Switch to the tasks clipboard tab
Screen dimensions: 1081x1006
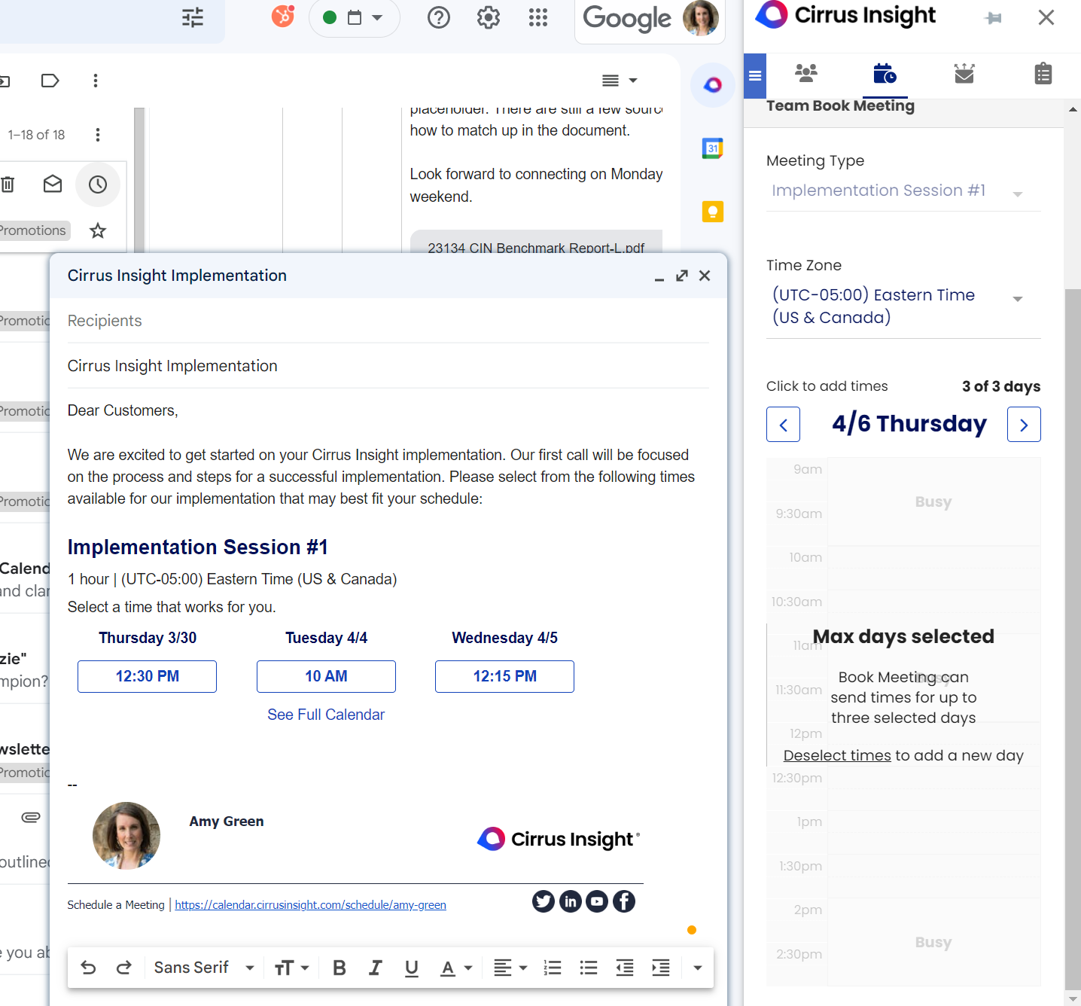[x=1043, y=73]
